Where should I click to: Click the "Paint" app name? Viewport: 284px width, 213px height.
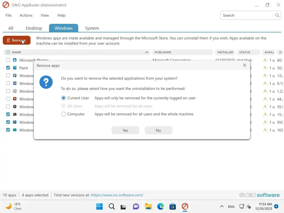(24, 68)
